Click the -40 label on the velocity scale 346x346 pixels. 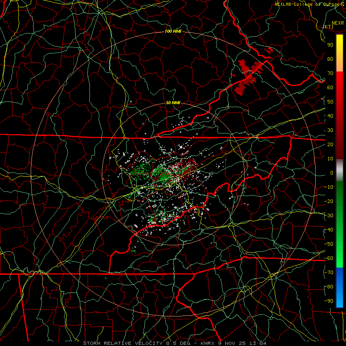(329, 230)
